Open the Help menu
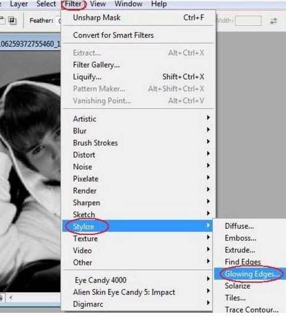Viewport: 286px width, 318px height. (159, 4)
